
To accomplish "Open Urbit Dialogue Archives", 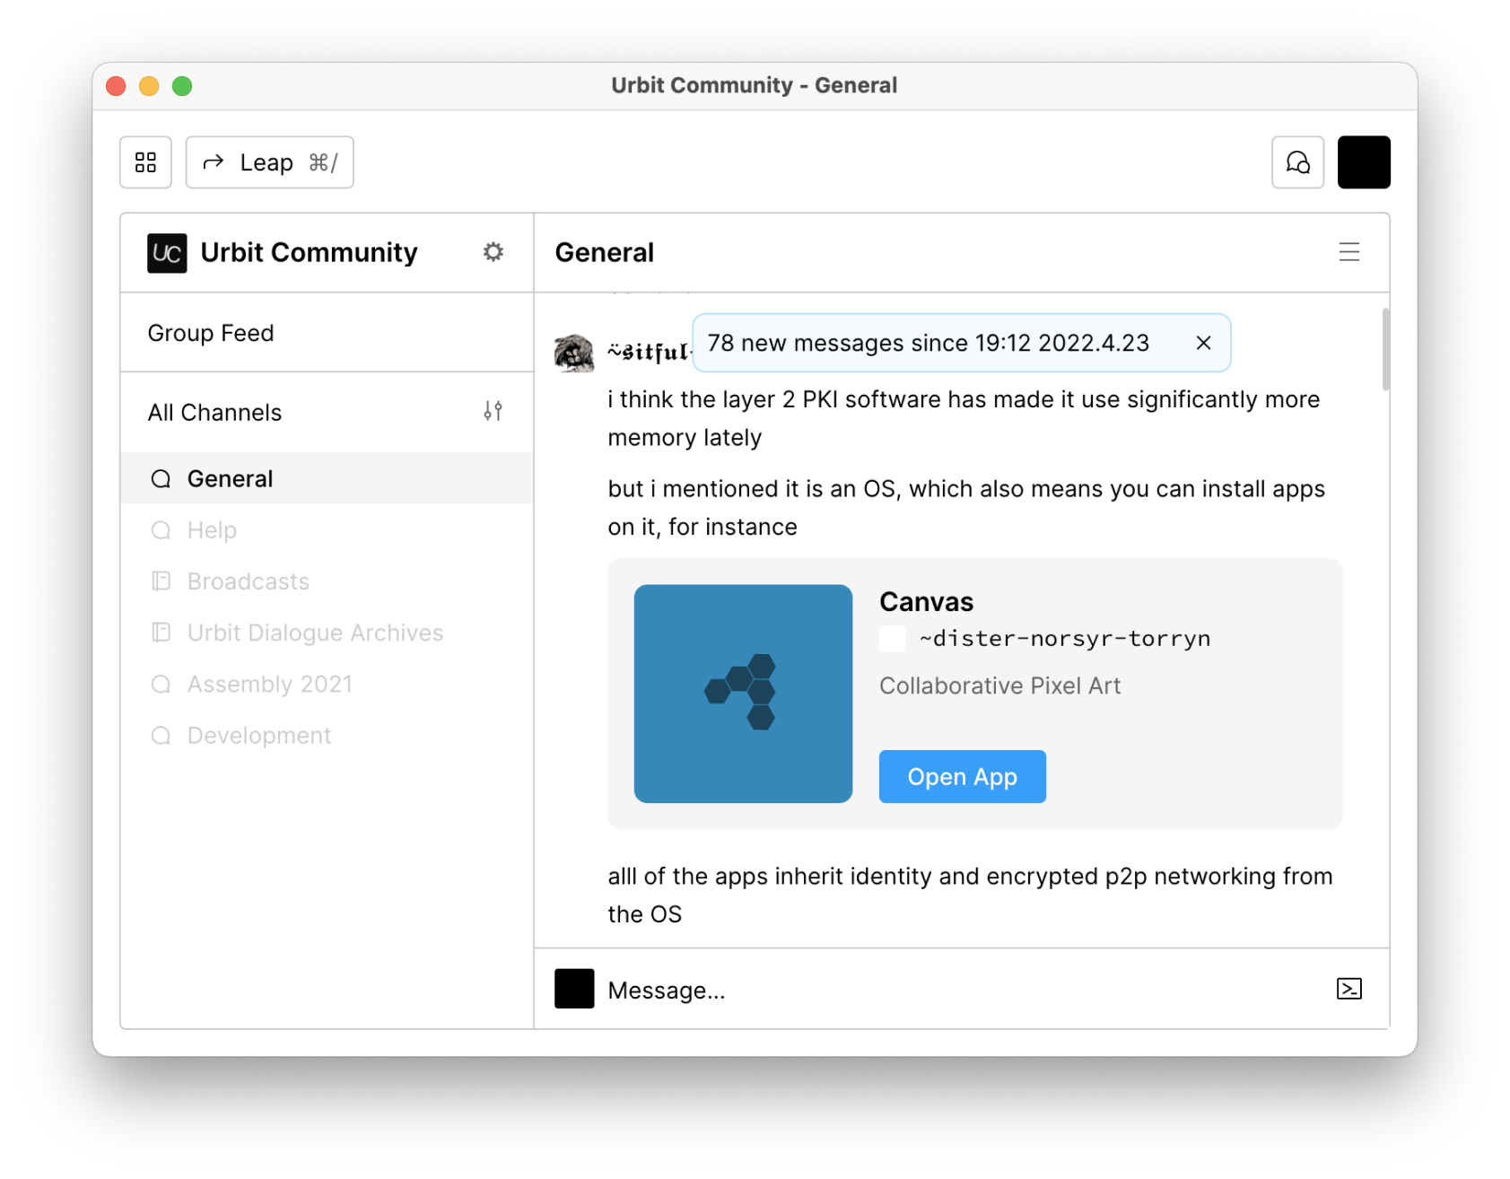I will (327, 632).
